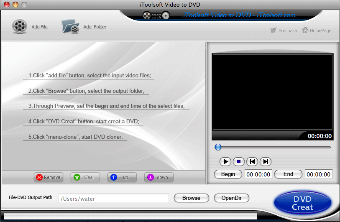340x222 pixels.
Task: Browse for an output folder
Action: (x=191, y=198)
